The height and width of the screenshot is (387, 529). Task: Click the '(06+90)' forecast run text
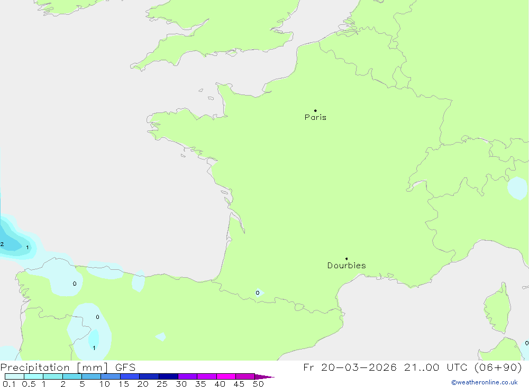(x=498, y=367)
